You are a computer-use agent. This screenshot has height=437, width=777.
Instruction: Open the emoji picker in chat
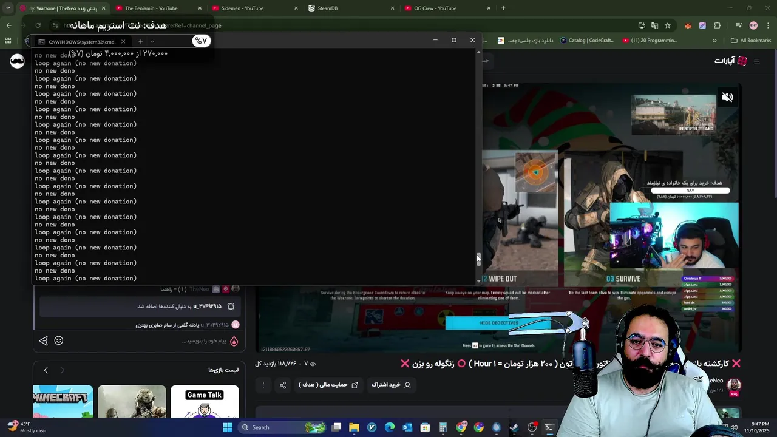pyautogui.click(x=59, y=340)
